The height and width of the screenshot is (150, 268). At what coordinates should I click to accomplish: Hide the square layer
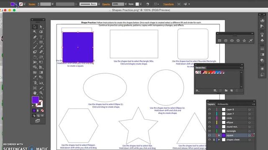[x=209, y=135]
